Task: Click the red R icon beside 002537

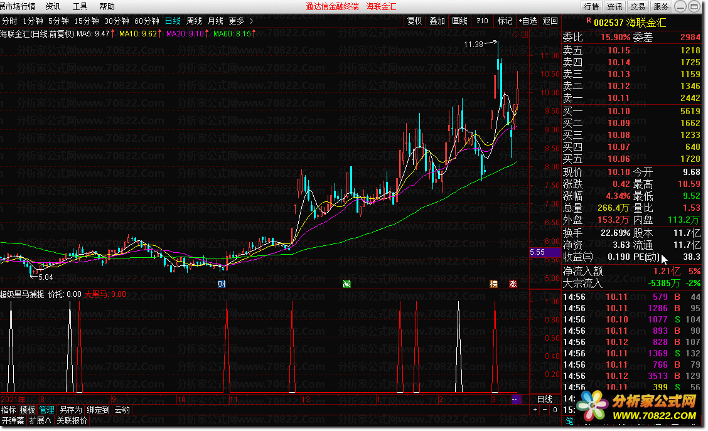Action: [588, 21]
